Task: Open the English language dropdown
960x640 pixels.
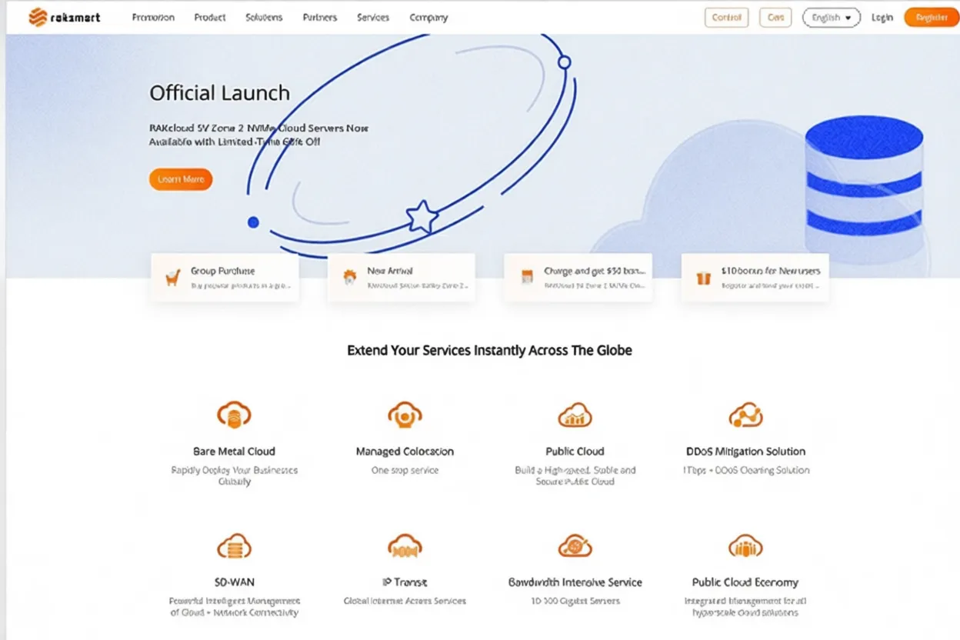Action: 831,17
